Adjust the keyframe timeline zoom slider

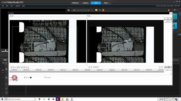(x=168, y=70)
